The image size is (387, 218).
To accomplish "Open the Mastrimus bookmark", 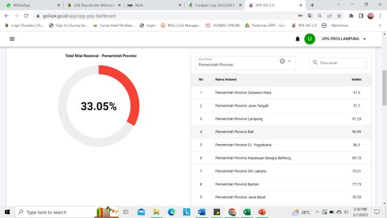I will (335, 25).
